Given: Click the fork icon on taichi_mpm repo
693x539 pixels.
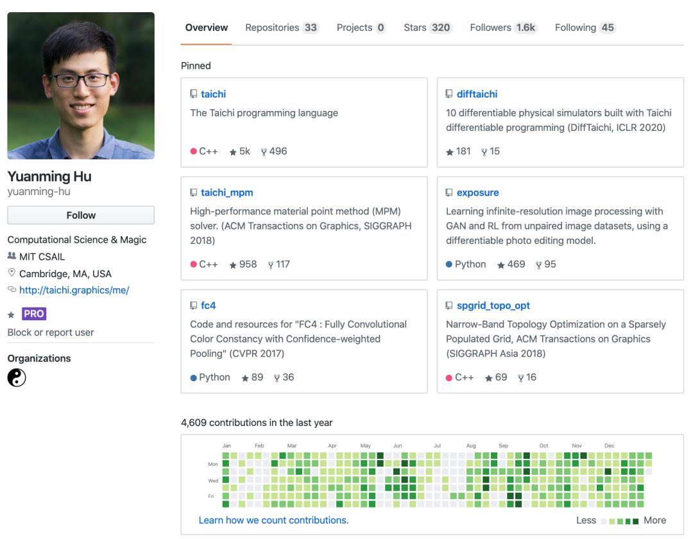Looking at the screenshot, I should [x=271, y=265].
